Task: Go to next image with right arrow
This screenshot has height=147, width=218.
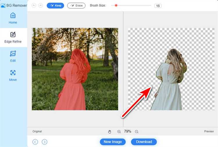Action: (x=44, y=142)
